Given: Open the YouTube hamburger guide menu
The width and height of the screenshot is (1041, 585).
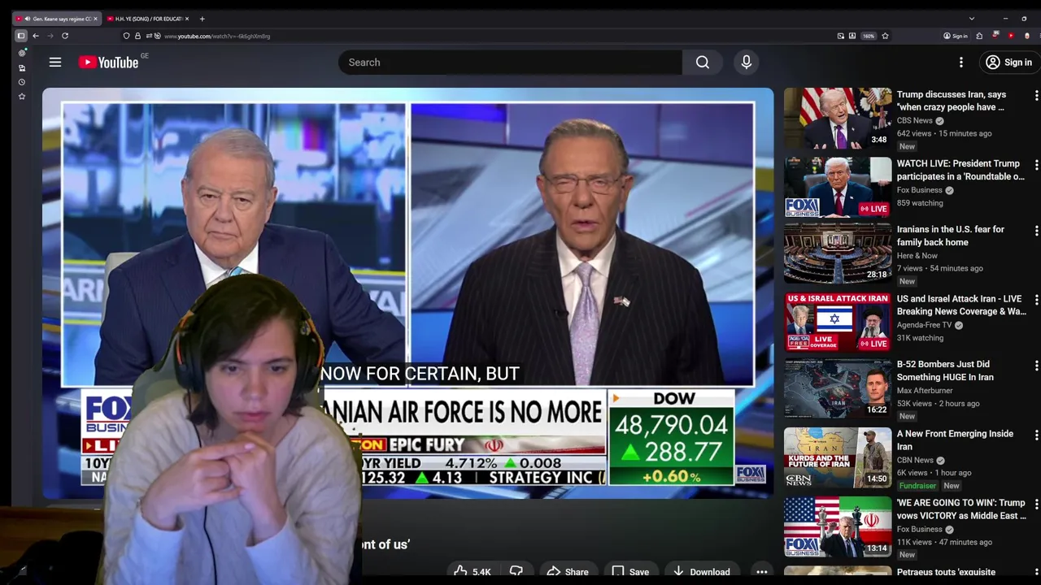Looking at the screenshot, I should [x=55, y=62].
